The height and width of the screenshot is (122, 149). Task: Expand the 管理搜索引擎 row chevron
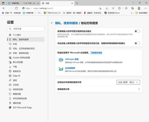(x=139, y=89)
